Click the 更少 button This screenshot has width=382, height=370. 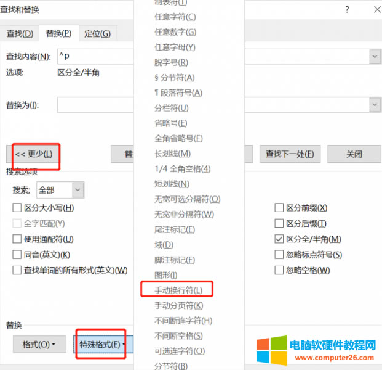(x=34, y=154)
